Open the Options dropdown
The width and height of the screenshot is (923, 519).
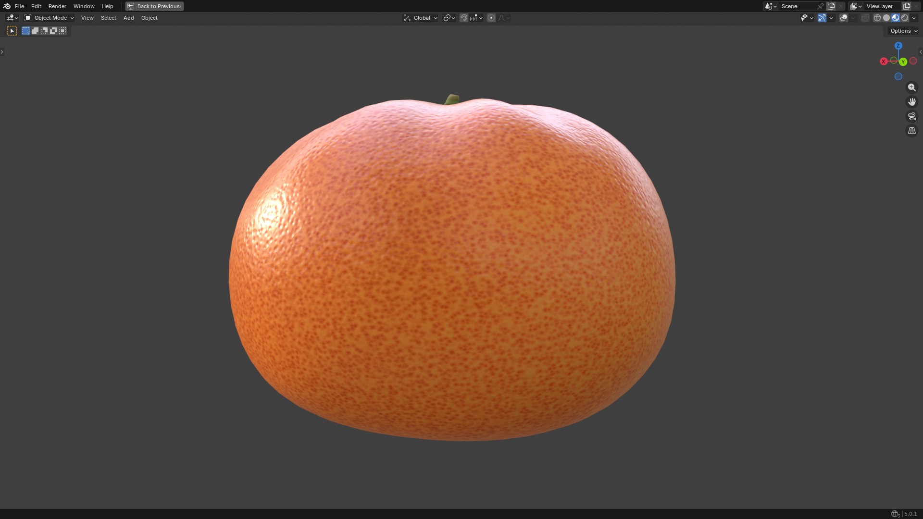[x=904, y=31]
